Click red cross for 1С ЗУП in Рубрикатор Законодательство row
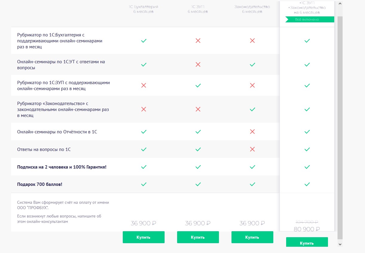Image resolution: width=365 pixels, height=253 pixels. (198, 109)
